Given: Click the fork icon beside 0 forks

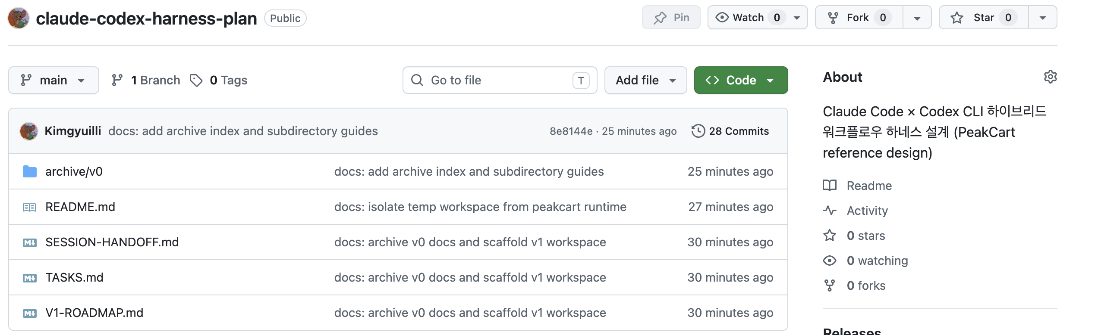Looking at the screenshot, I should click(829, 285).
